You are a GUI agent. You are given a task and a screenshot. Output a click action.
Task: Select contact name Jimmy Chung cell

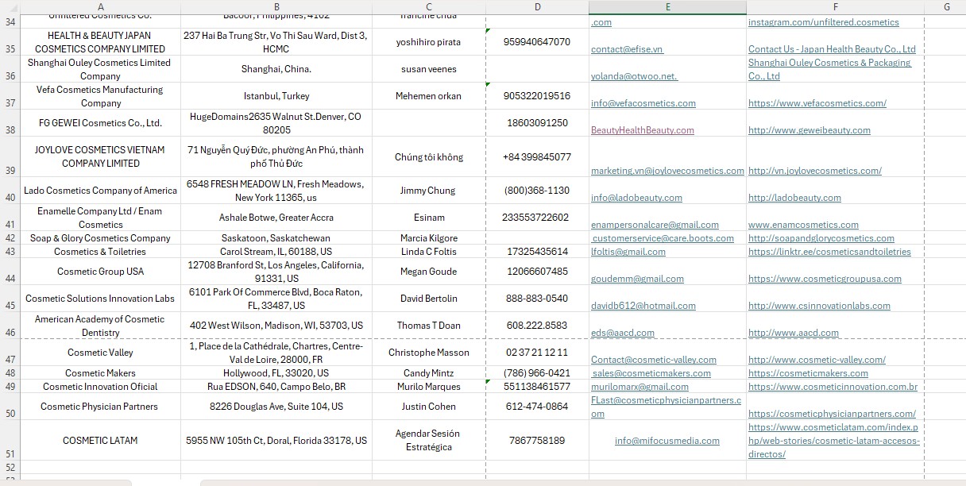click(429, 191)
